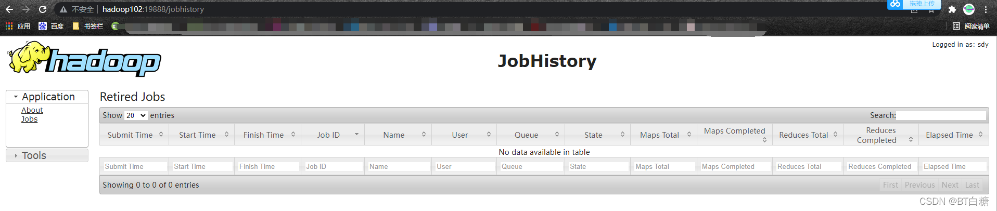Open the Baidu bookmark
Viewport: 997px width, 211px height.
click(x=51, y=26)
